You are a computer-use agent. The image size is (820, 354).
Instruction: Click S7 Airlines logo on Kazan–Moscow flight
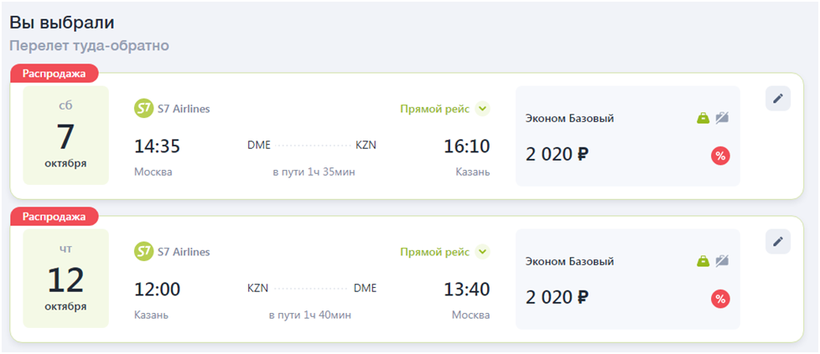click(x=143, y=251)
